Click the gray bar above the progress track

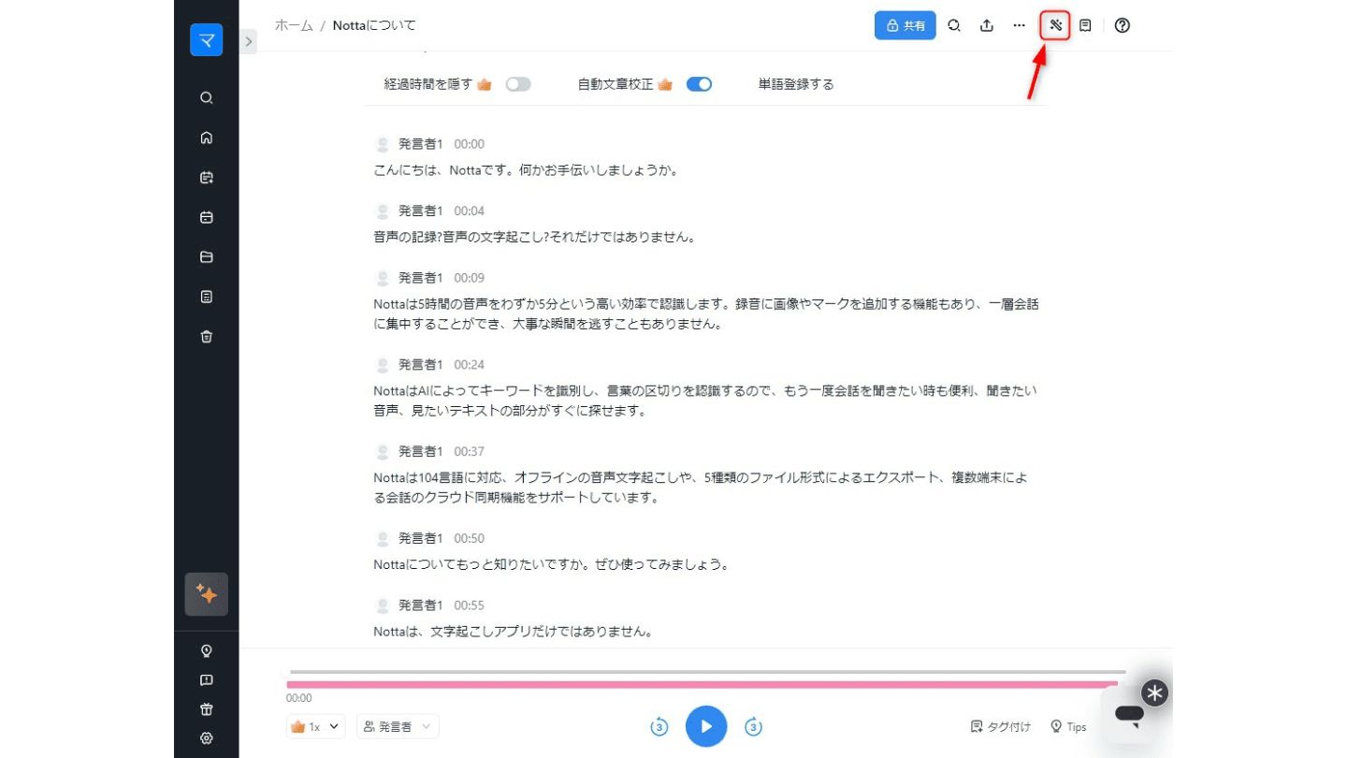(708, 672)
